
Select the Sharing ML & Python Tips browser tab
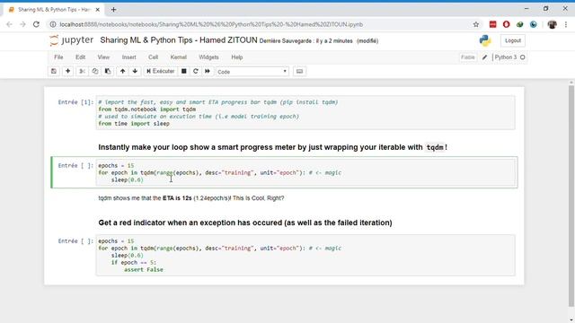tap(54, 10)
